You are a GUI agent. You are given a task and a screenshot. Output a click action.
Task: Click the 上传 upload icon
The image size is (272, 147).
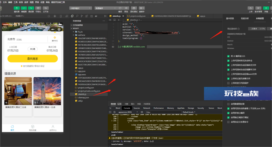coord(251,8)
